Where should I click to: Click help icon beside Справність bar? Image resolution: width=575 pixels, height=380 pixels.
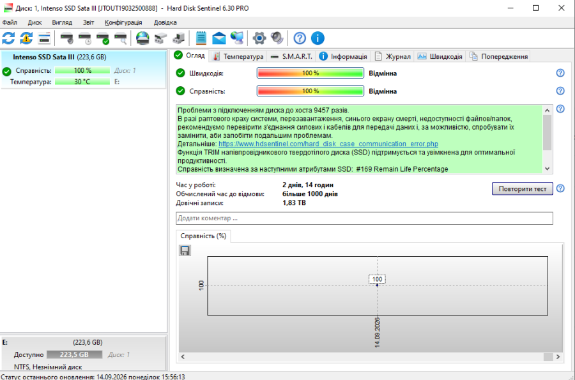click(x=560, y=91)
